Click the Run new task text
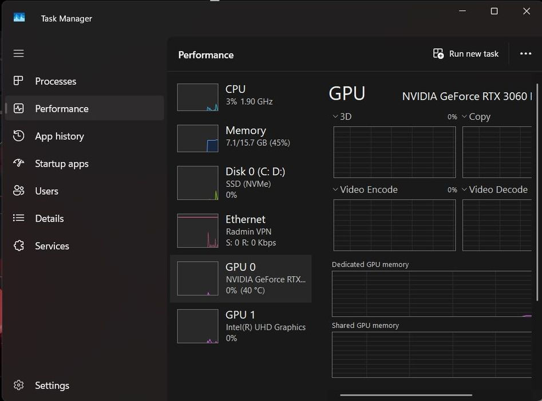542x401 pixels. pos(473,54)
